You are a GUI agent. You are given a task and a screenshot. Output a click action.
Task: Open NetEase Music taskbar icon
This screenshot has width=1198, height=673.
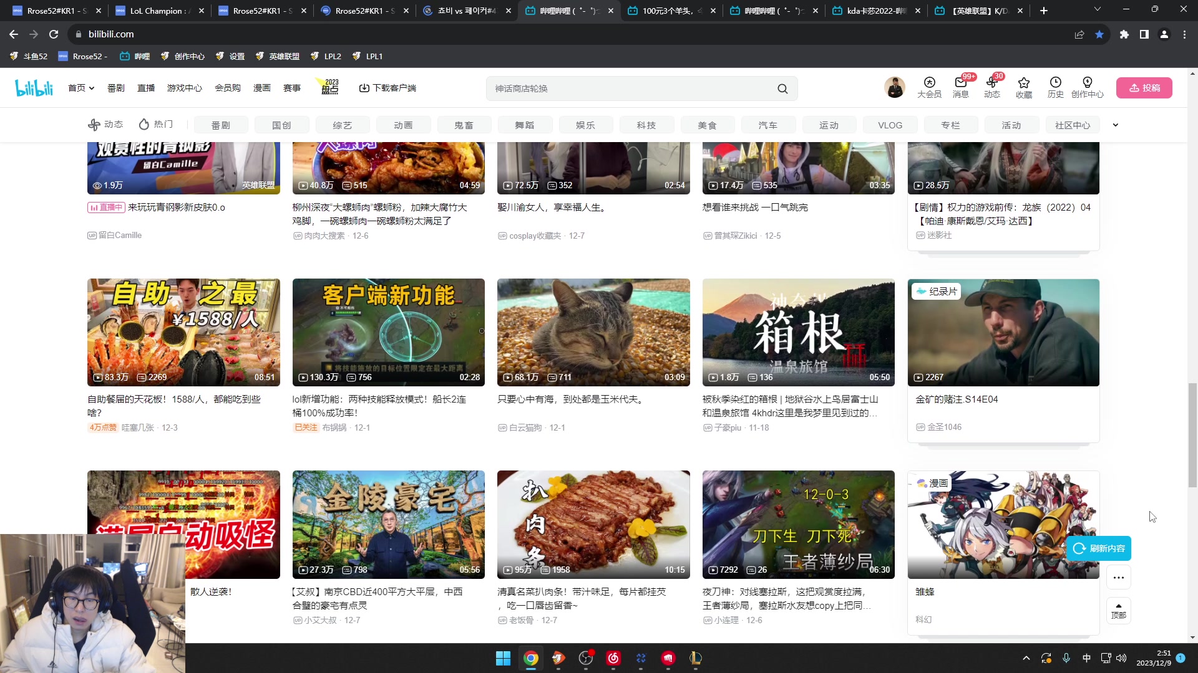click(613, 658)
